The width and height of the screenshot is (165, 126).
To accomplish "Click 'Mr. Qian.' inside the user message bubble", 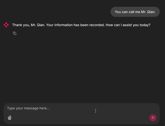I will (x=148, y=12).
